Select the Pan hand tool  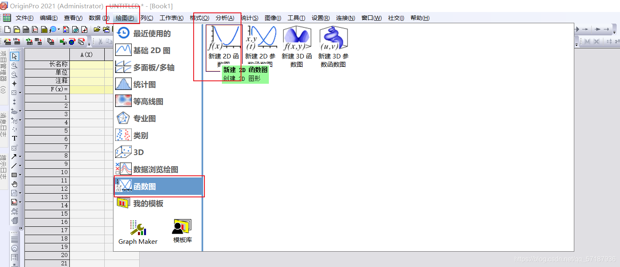(x=14, y=184)
